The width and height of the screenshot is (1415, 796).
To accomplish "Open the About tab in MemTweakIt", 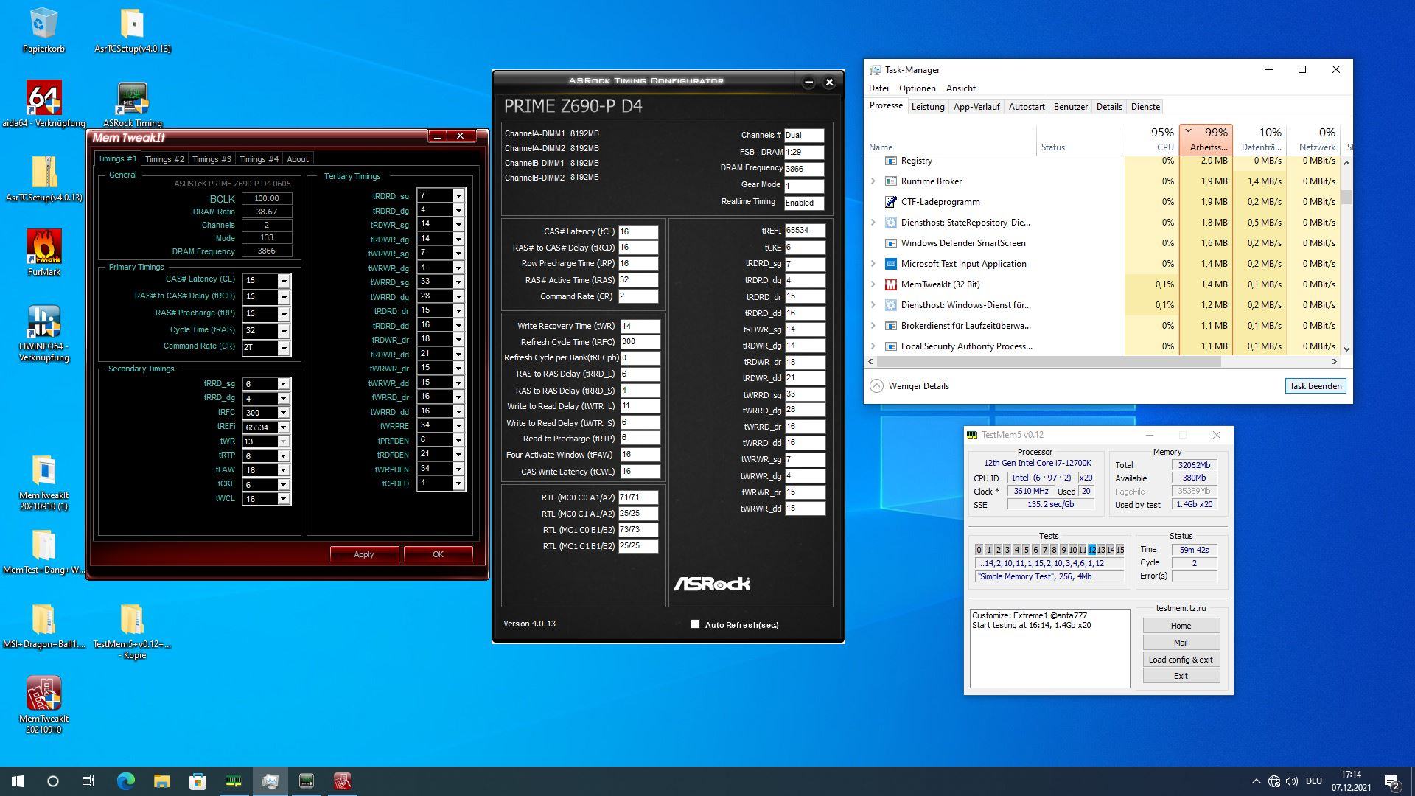I will pyautogui.click(x=298, y=159).
